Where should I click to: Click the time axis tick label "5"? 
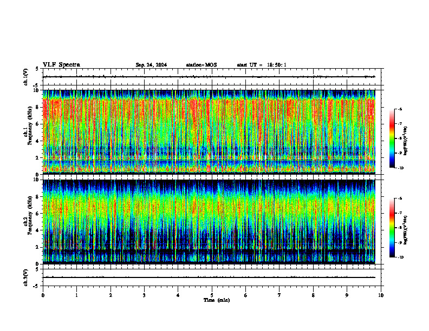[212, 295]
